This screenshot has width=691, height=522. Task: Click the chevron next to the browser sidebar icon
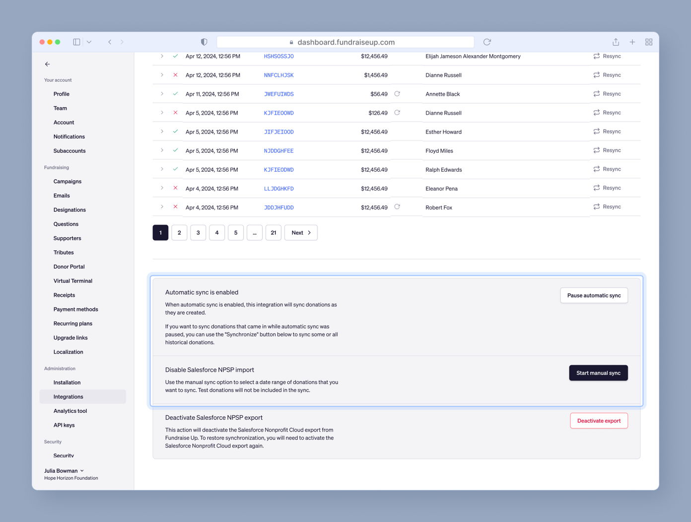click(x=89, y=42)
